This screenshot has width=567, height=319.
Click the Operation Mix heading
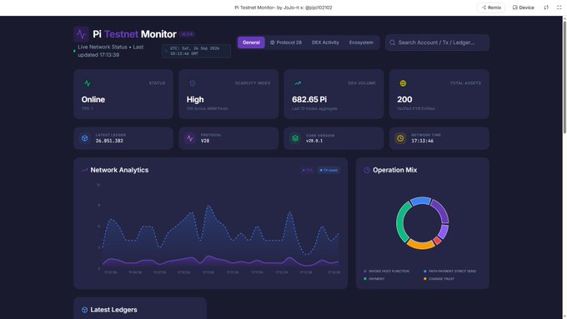pos(395,170)
